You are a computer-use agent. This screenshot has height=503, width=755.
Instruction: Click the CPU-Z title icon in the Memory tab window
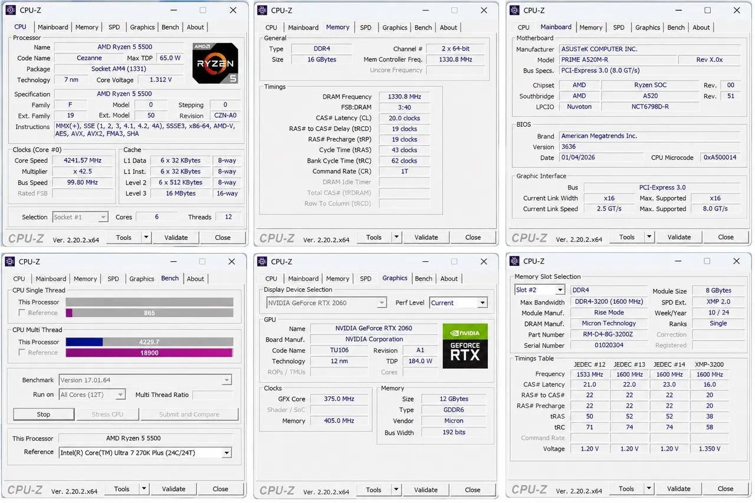pos(262,10)
